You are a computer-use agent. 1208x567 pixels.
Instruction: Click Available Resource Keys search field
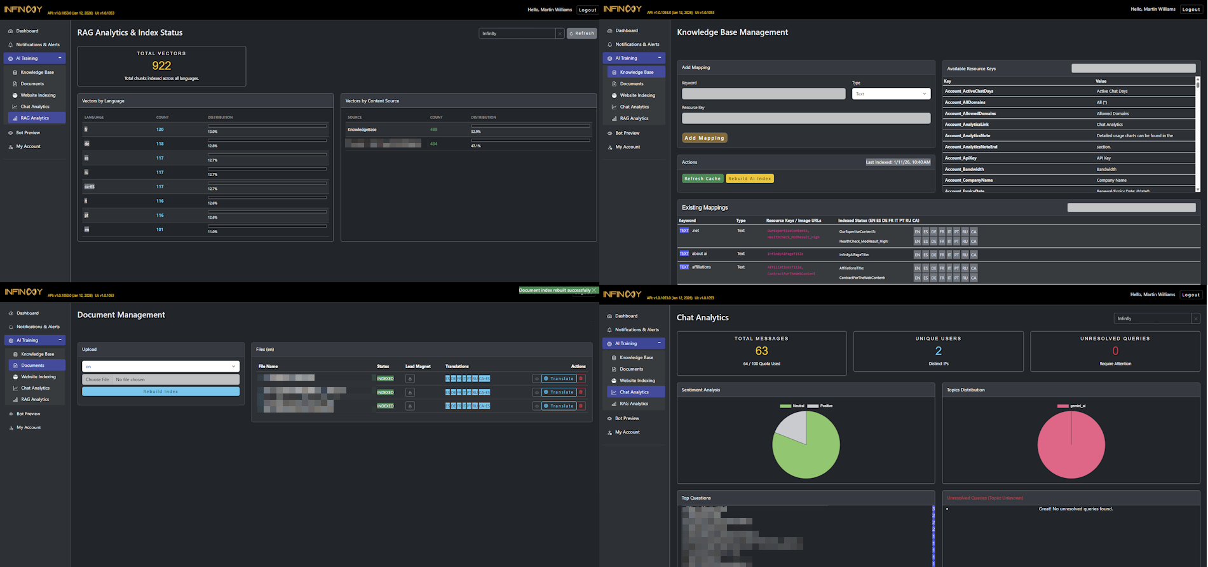click(x=1133, y=68)
